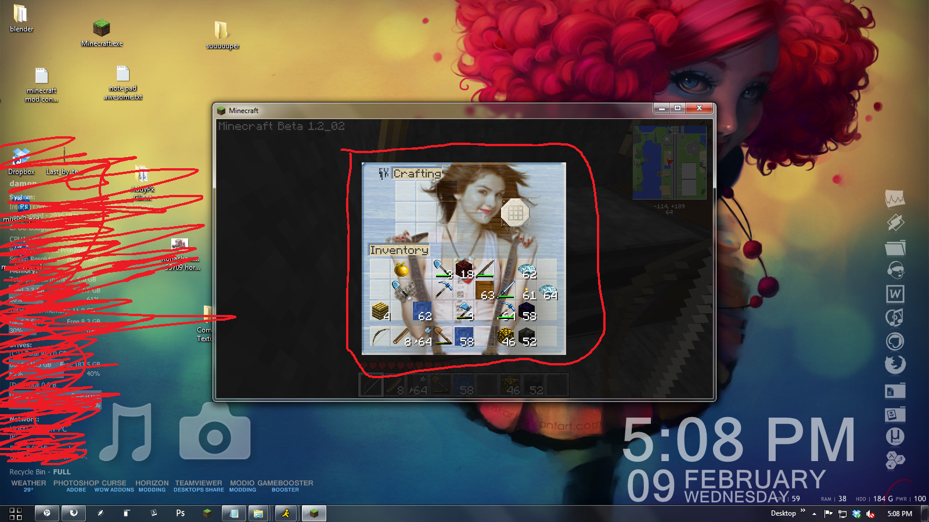Click the Minecraft minimap
The height and width of the screenshot is (522, 929).
tap(669, 163)
